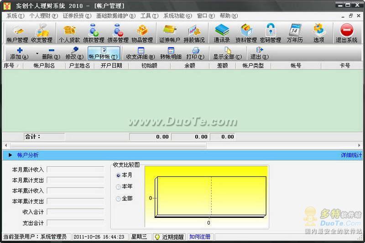The image size is (365, 243).
Task: Open the 系统功能 menu
Action: pos(177,16)
